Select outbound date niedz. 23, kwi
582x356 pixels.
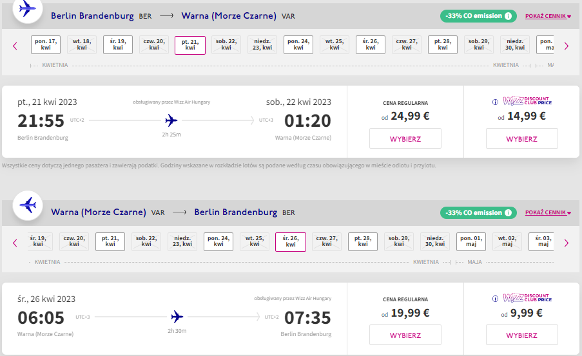262,45
